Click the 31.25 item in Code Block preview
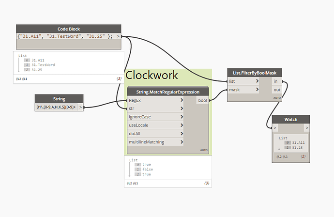 point(37,70)
